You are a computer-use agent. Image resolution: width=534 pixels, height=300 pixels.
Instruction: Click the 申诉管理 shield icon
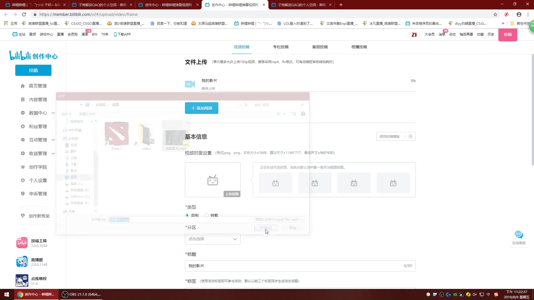23,194
